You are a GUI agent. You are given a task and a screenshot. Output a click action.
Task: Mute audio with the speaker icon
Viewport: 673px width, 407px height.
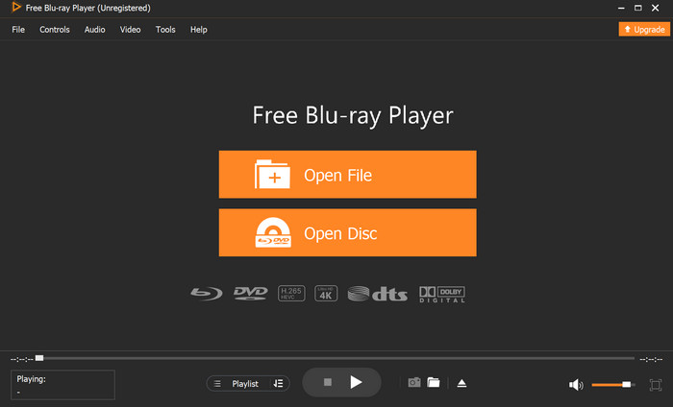tap(576, 385)
